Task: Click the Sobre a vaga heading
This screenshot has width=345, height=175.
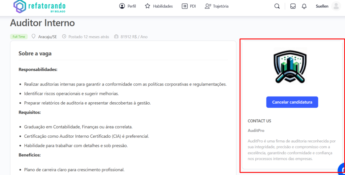Action: tap(35, 54)
